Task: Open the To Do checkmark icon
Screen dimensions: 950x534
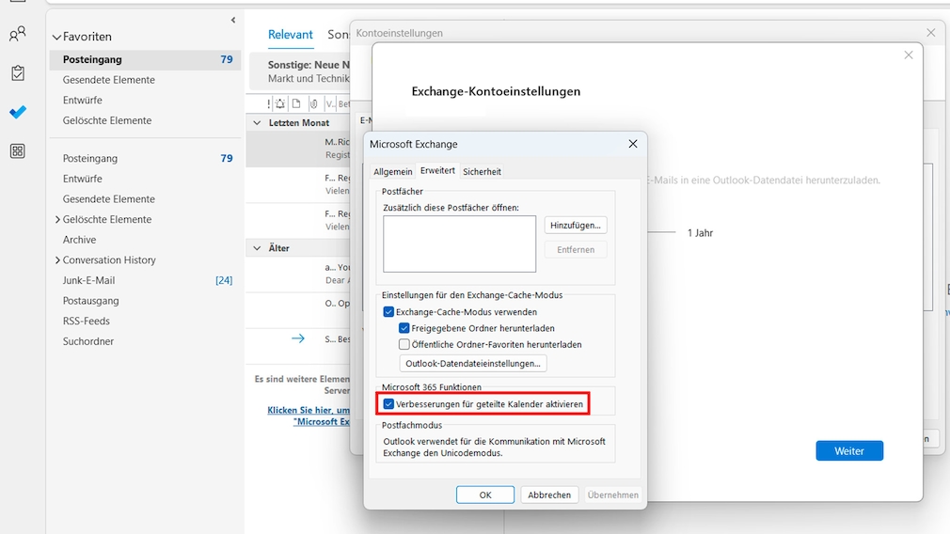Action: 18,112
